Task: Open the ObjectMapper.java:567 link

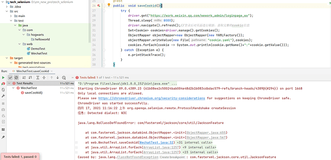Action: coord(206,137)
